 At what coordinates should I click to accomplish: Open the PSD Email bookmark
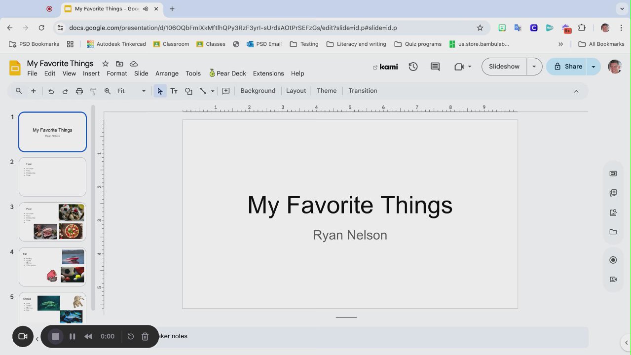coord(264,44)
